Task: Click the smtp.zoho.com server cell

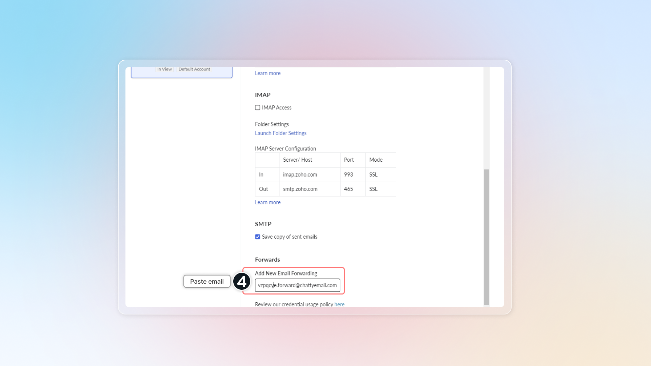Action: [x=300, y=189]
